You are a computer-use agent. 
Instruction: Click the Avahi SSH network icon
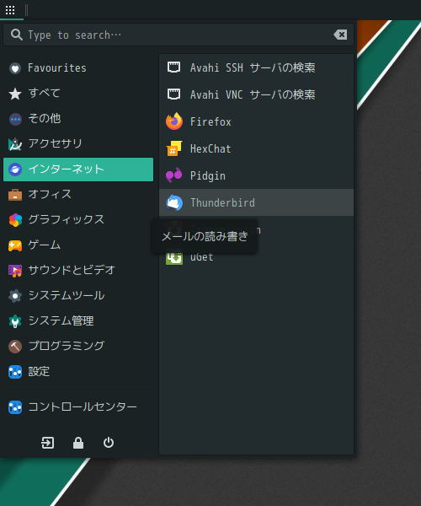[174, 67]
